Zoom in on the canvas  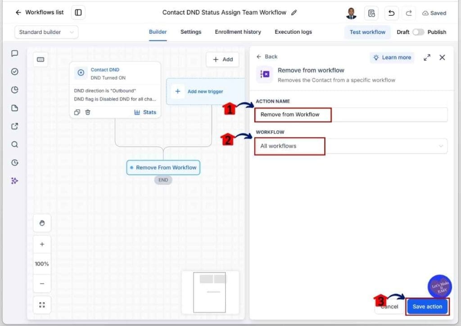42,244
